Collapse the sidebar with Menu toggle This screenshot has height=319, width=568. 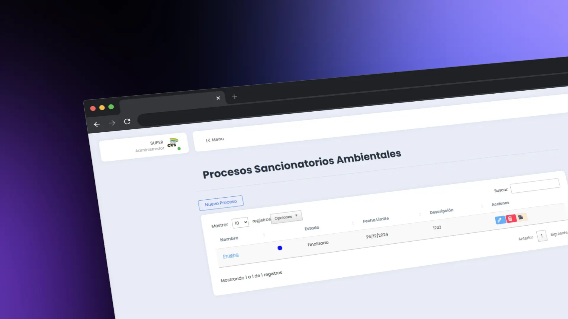point(215,140)
